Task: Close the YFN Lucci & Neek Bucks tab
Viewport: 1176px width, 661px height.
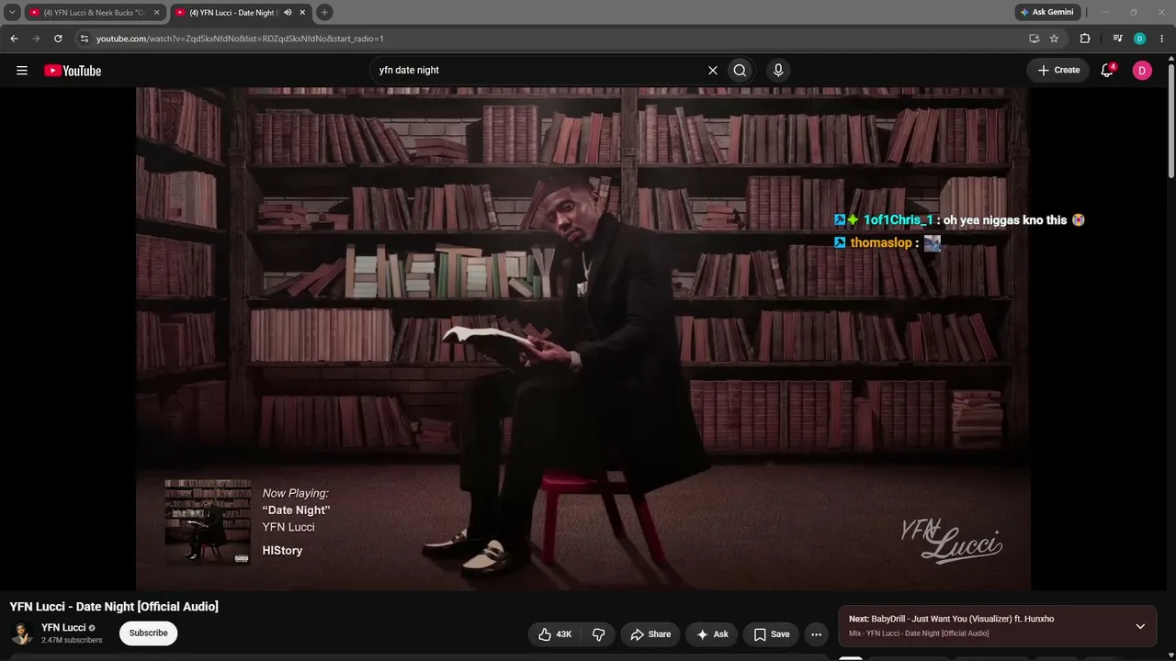Action: [x=156, y=13]
